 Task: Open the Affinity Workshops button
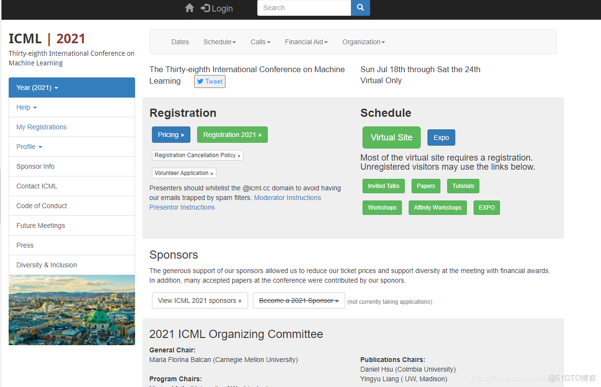coord(438,208)
